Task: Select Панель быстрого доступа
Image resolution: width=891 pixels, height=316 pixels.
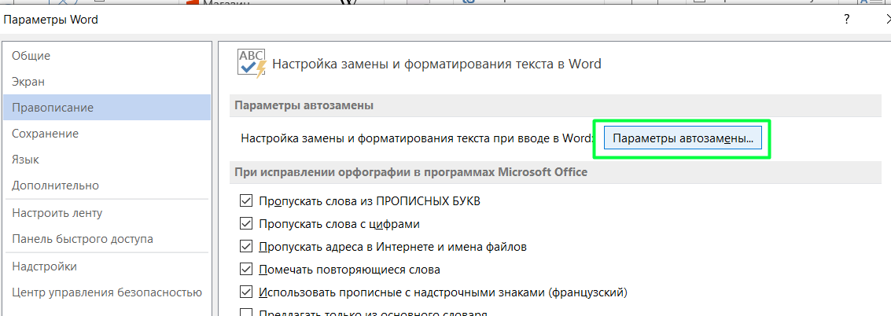Action: 107,239
